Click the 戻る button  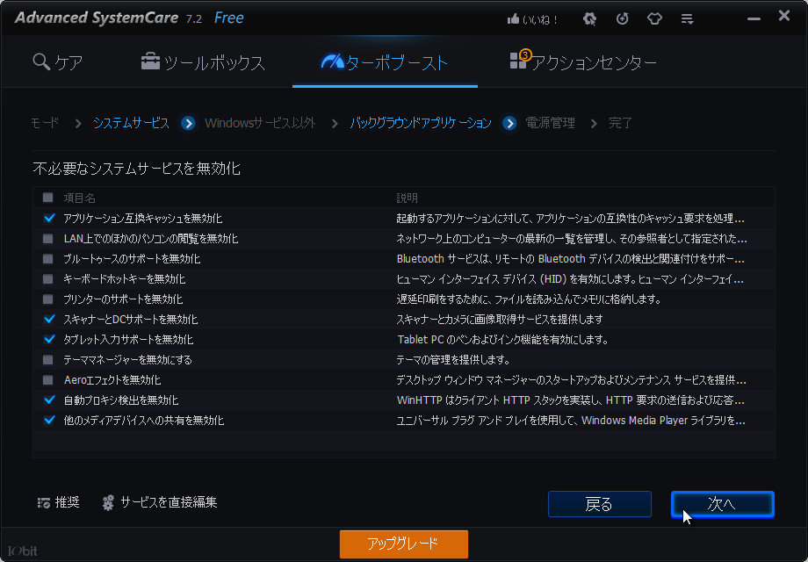pos(599,504)
